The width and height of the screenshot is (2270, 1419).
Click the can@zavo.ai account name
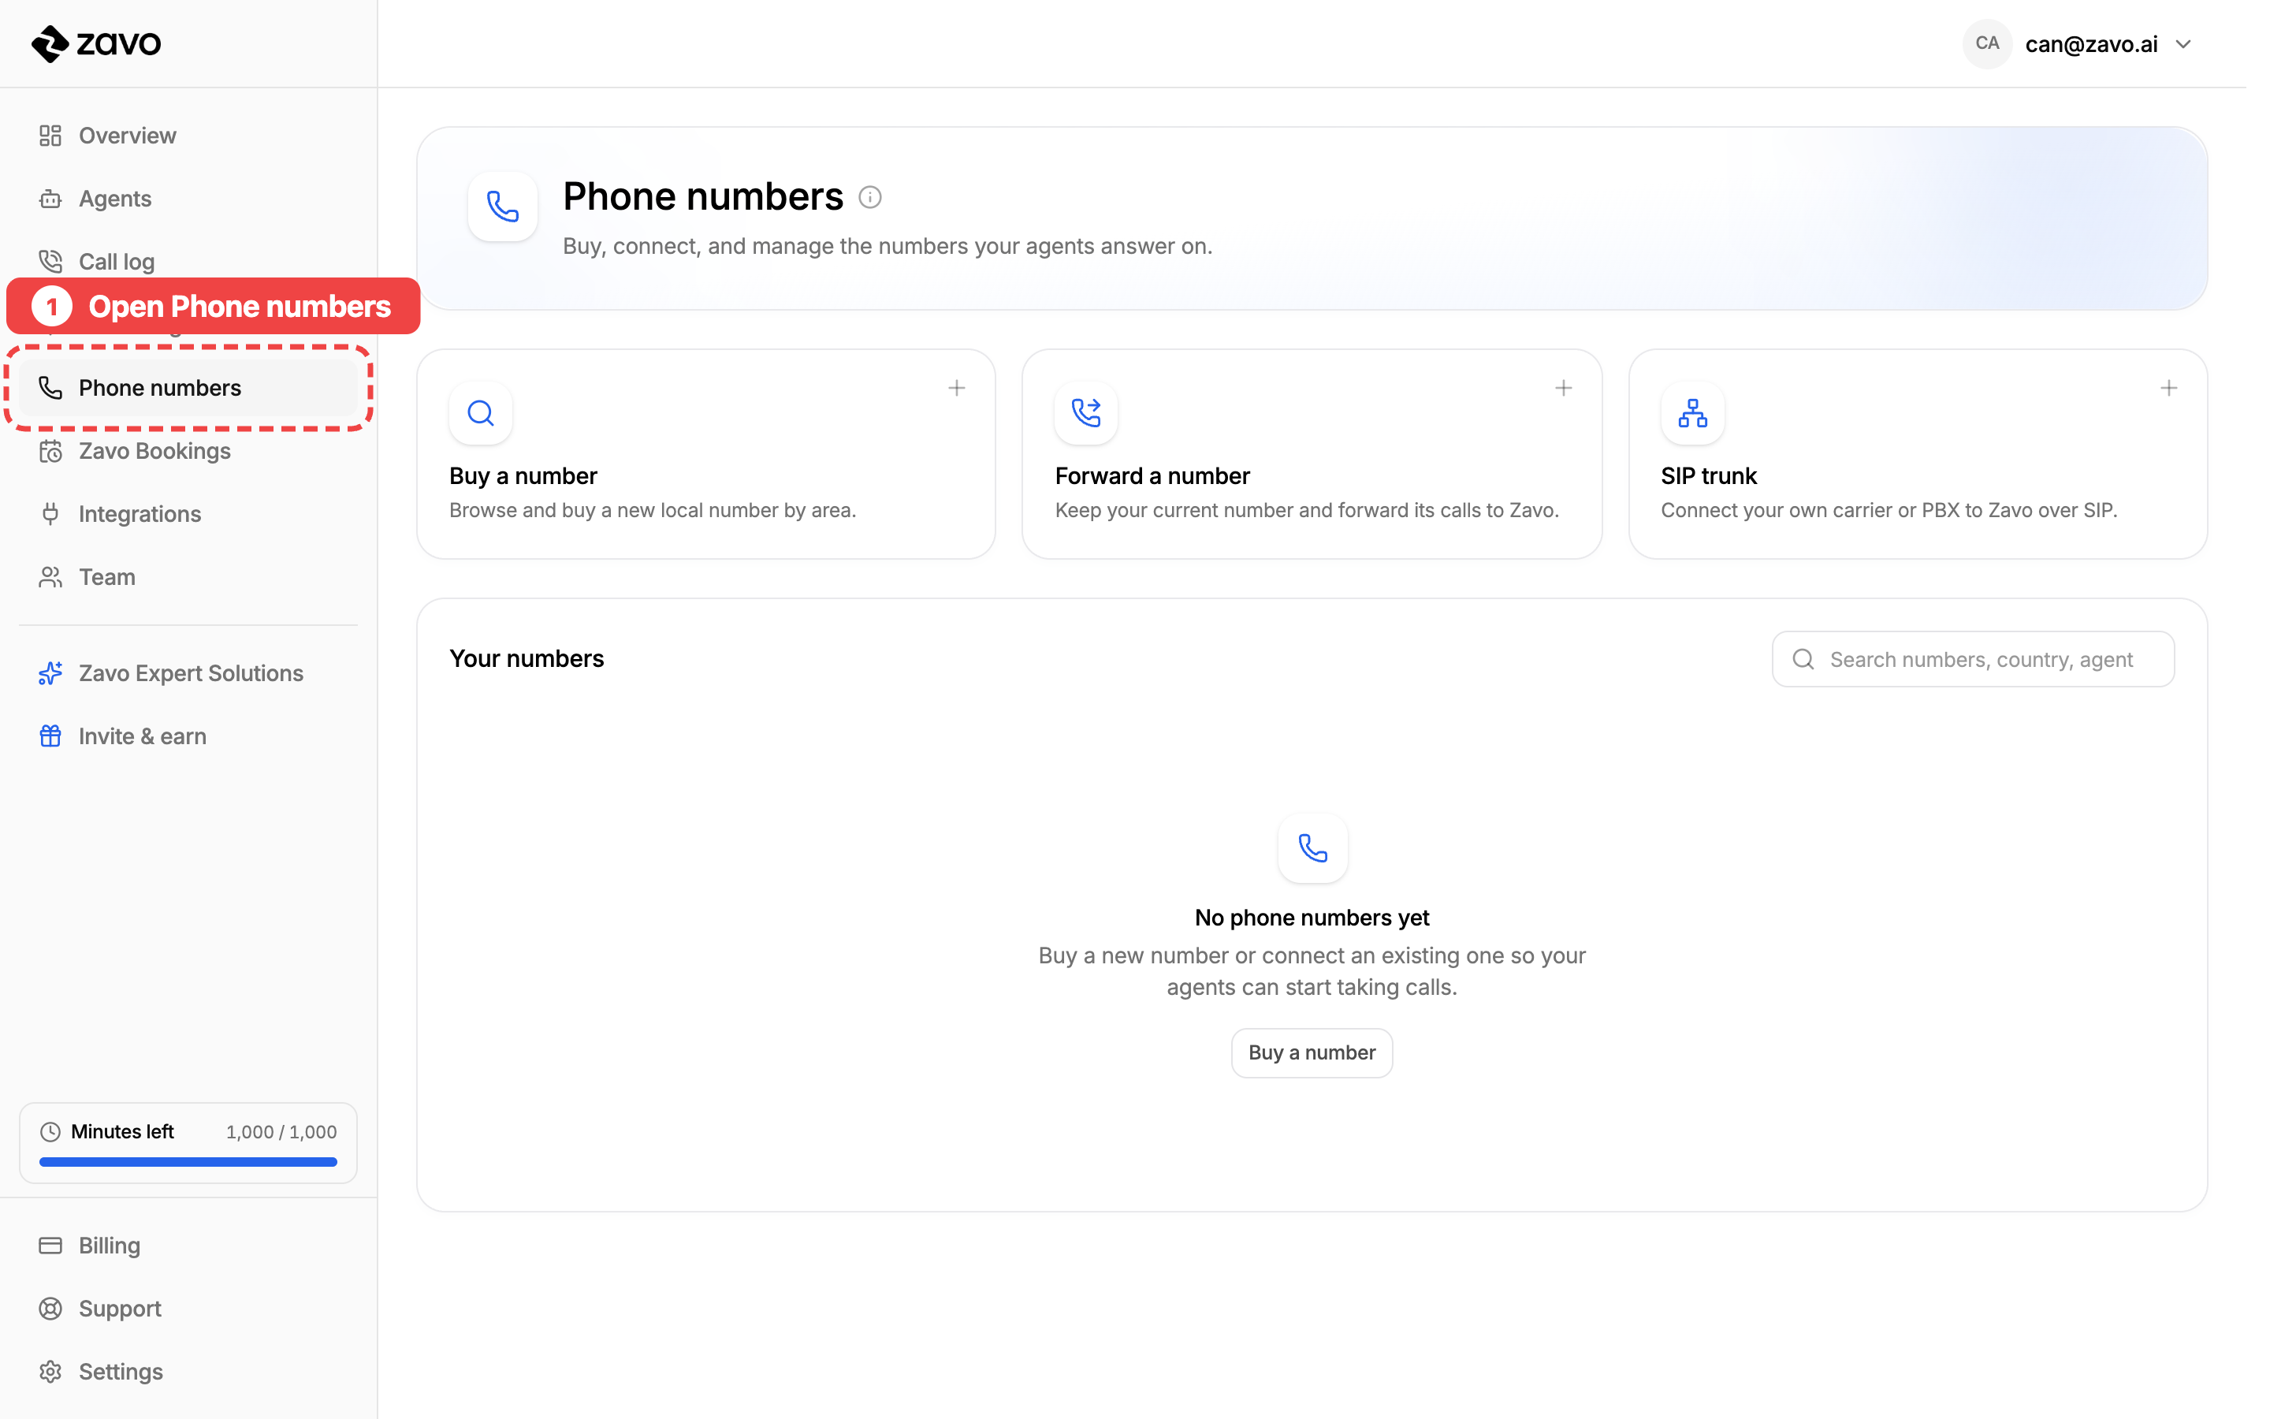[2091, 44]
